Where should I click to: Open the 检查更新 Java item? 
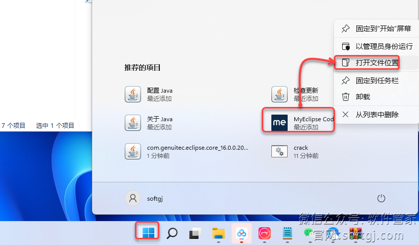pos(295,94)
